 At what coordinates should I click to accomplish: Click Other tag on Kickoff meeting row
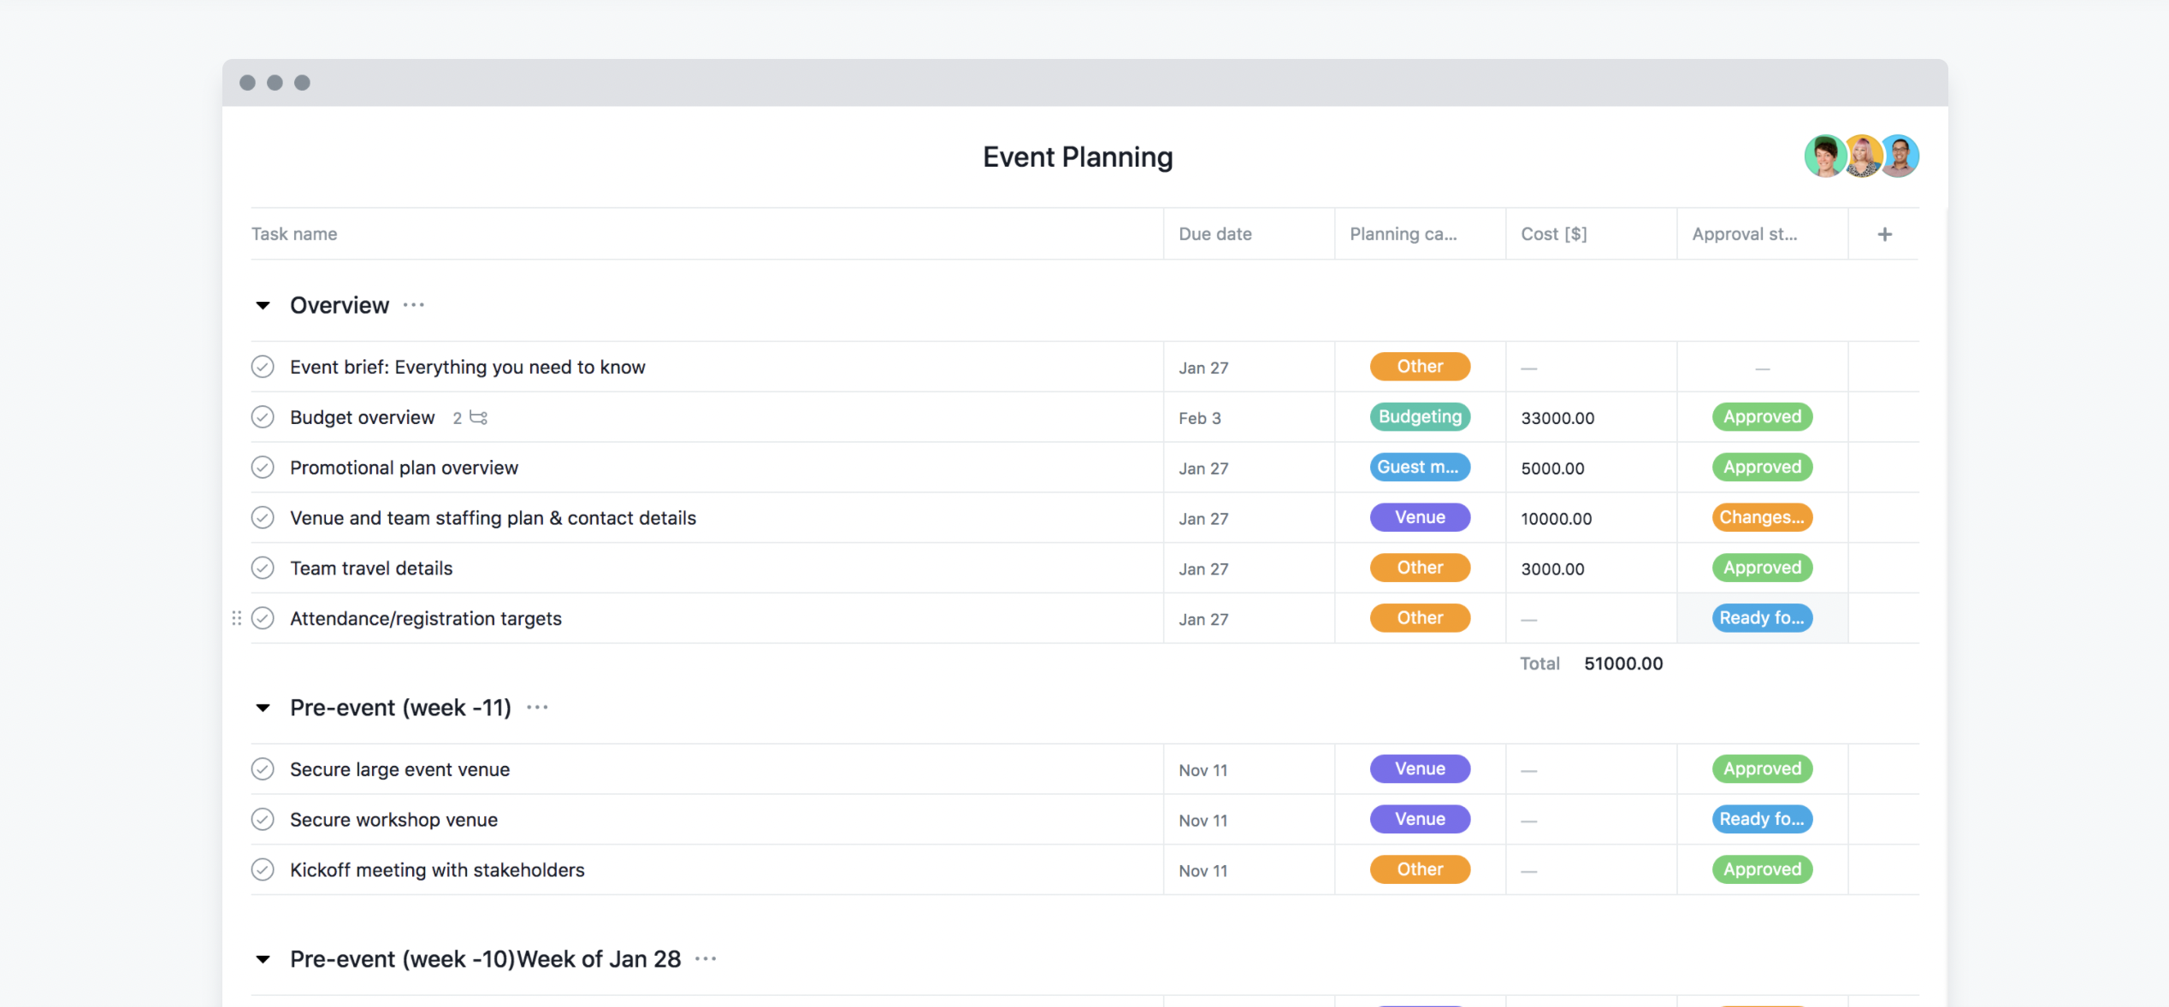[1420, 870]
